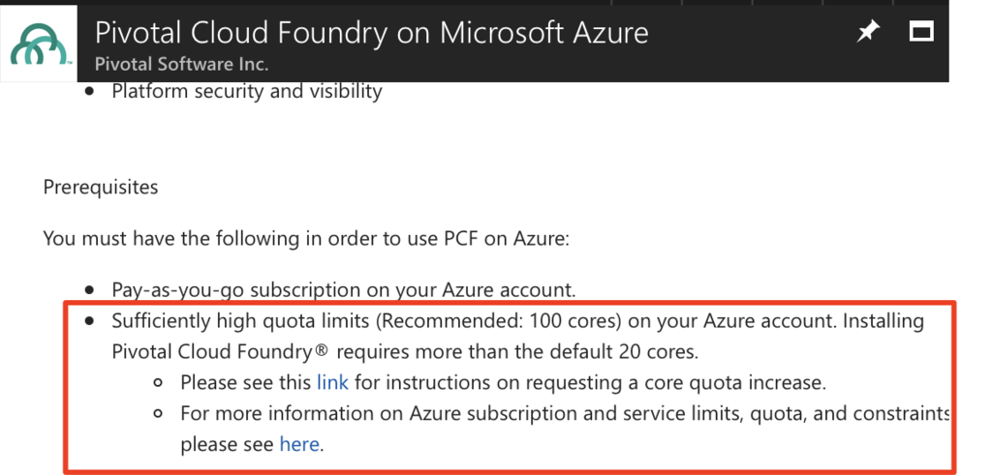Image resolution: width=992 pixels, height=475 pixels.
Task: Click the Pivotal Software Inc. publisher name
Action: (x=181, y=64)
